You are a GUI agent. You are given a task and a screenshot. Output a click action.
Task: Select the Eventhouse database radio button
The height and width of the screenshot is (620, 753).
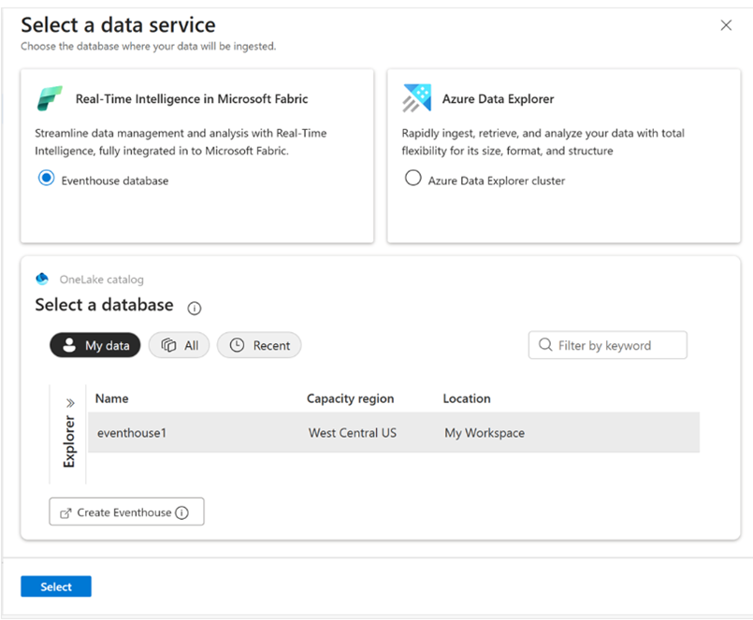pyautogui.click(x=47, y=180)
